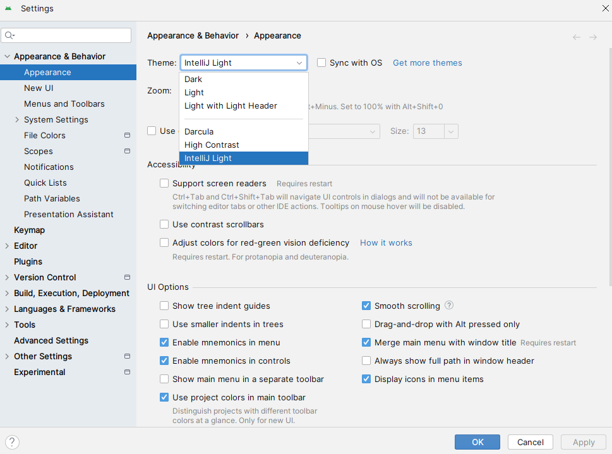
Task: Uncheck Display icons in menu items
Action: coord(366,379)
